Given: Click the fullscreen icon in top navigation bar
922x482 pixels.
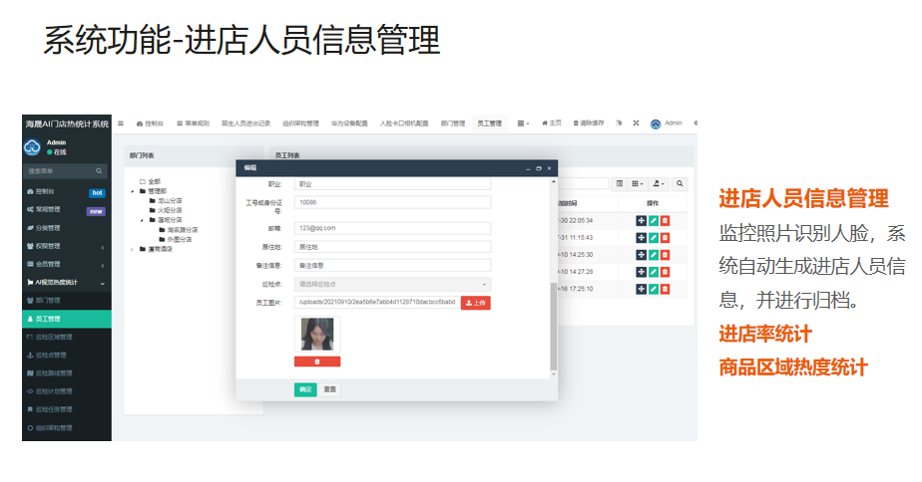Looking at the screenshot, I should [636, 123].
